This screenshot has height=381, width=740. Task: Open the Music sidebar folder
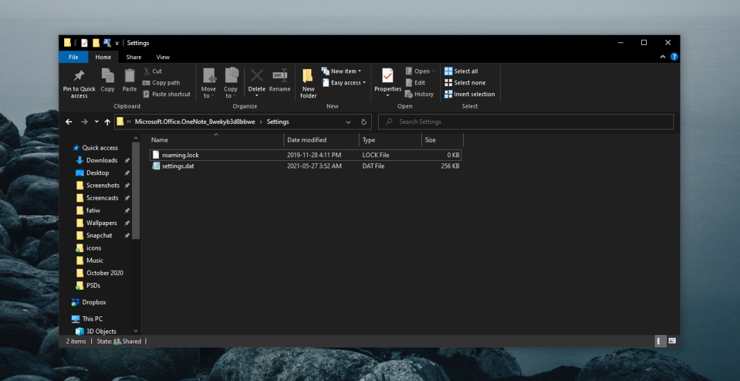94,260
